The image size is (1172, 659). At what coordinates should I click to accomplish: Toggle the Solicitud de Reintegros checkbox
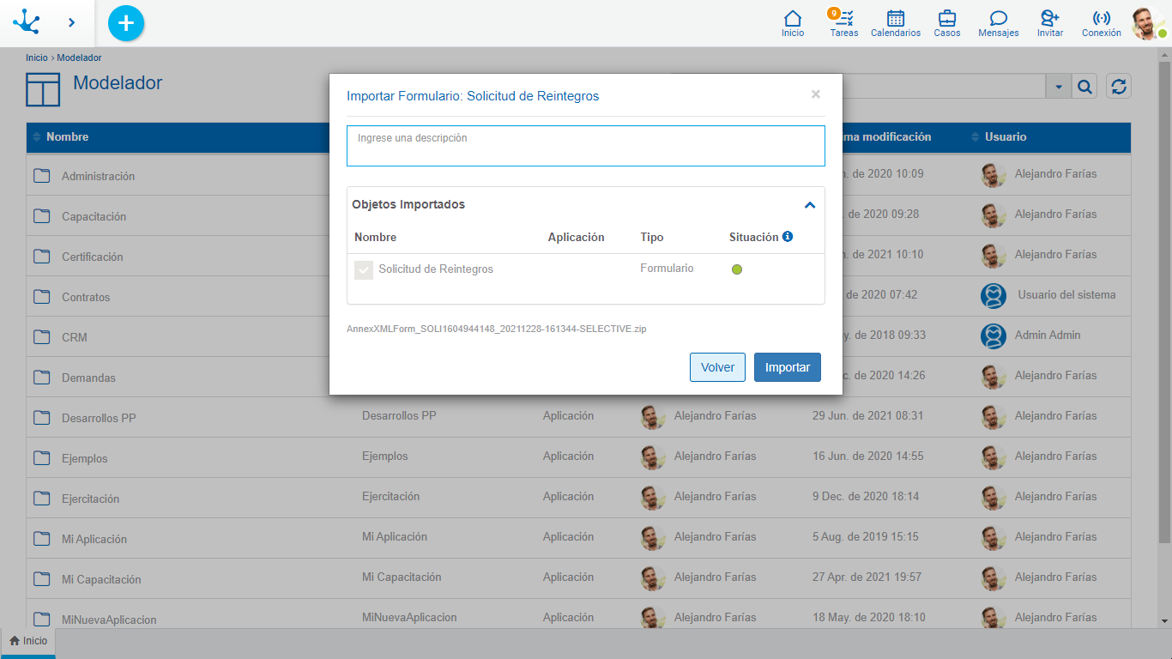[x=364, y=270]
